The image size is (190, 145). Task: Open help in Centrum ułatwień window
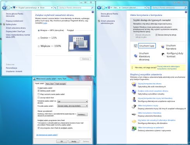pos(186,12)
